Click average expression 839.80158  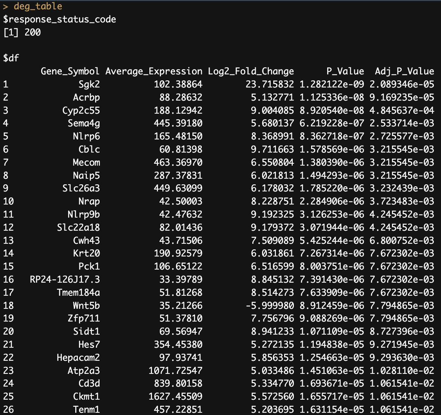coord(178,383)
